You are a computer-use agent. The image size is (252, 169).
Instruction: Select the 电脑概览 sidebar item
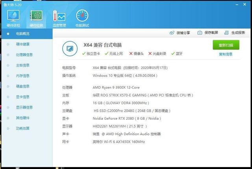tap(27, 34)
